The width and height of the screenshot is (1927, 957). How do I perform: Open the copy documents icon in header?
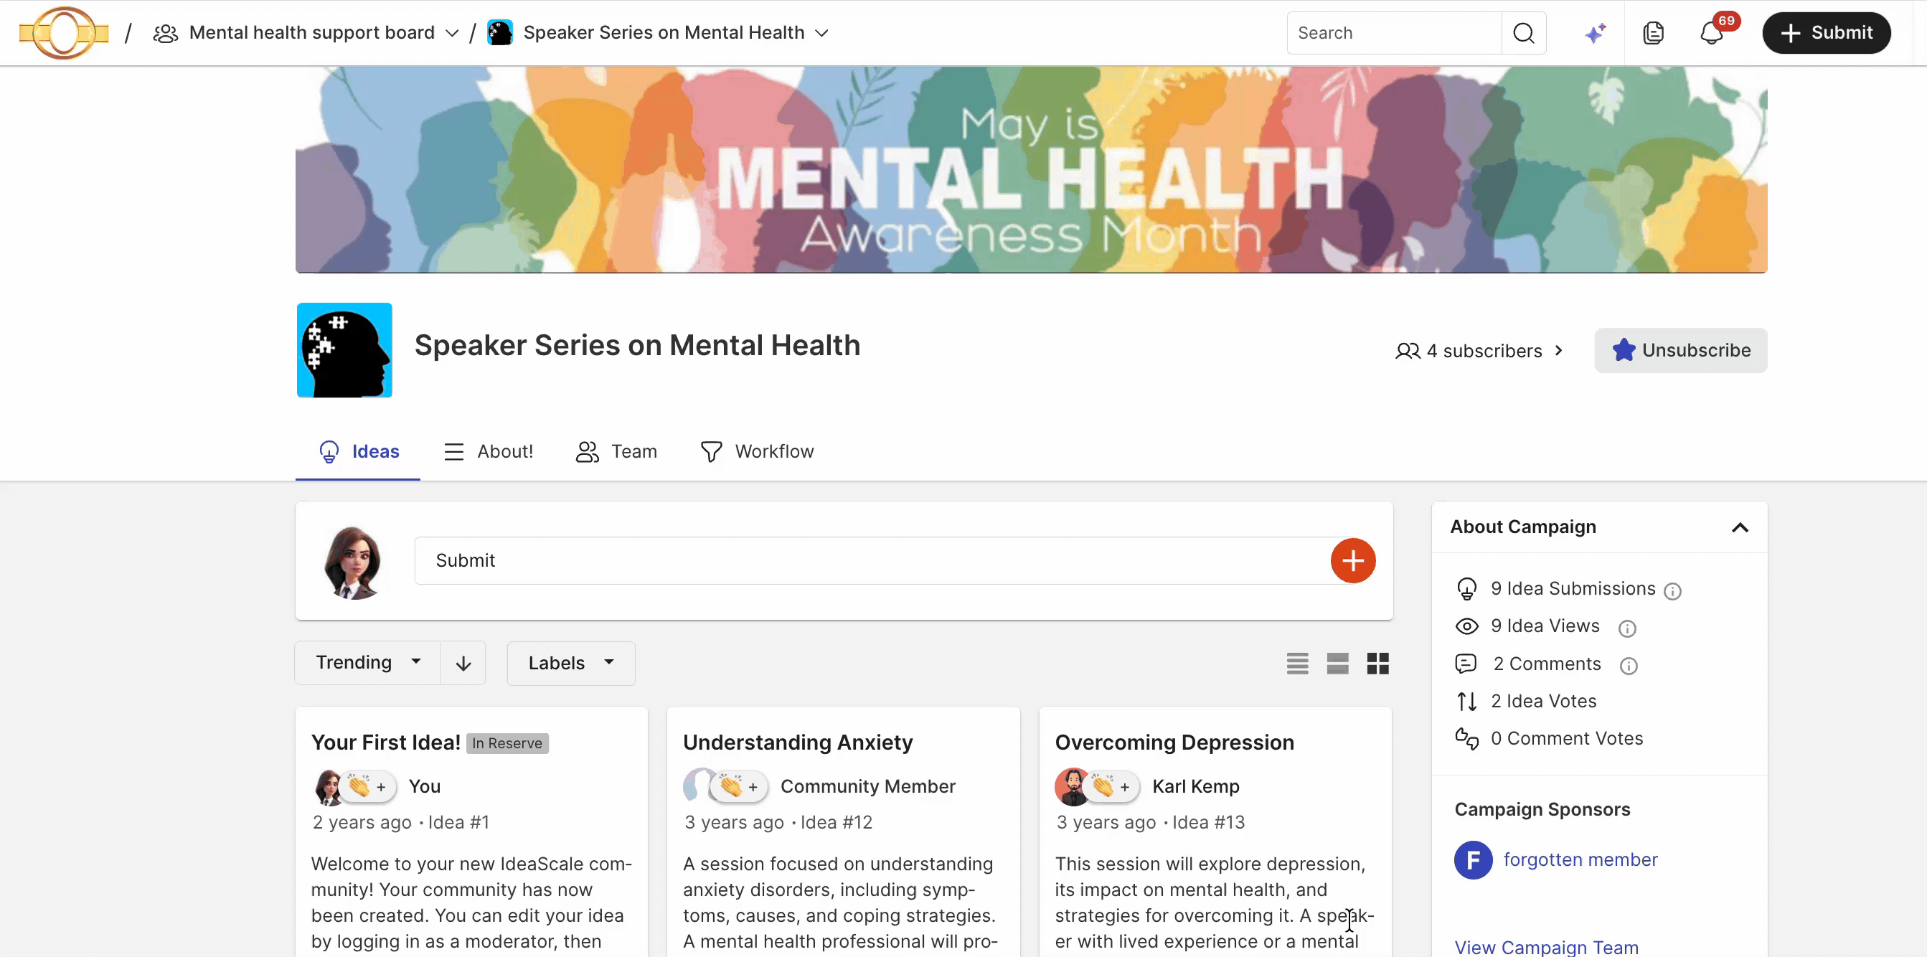(x=1653, y=33)
